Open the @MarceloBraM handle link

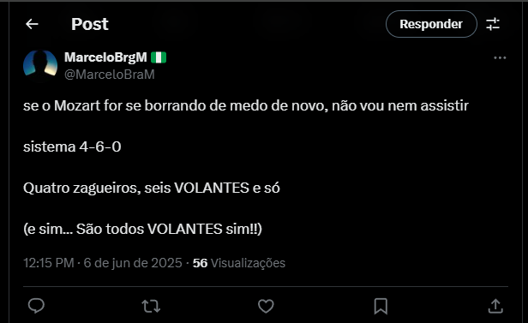coord(110,75)
